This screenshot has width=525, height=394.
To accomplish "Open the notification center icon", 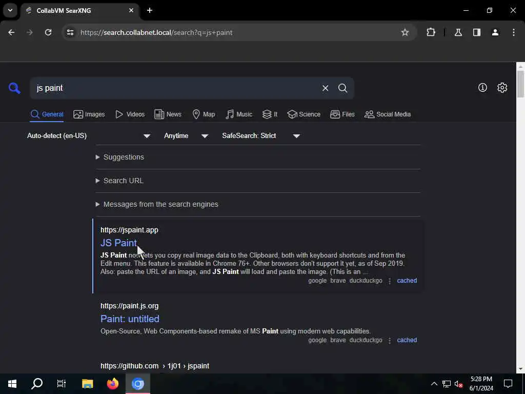I will click(508, 384).
